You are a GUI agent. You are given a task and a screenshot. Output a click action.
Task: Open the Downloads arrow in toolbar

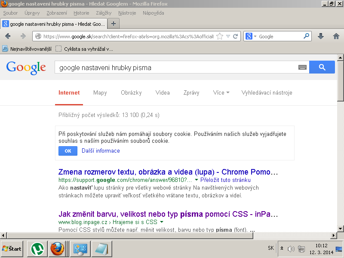[321, 36]
